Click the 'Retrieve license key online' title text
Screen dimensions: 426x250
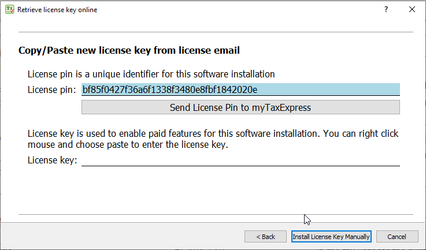[57, 10]
